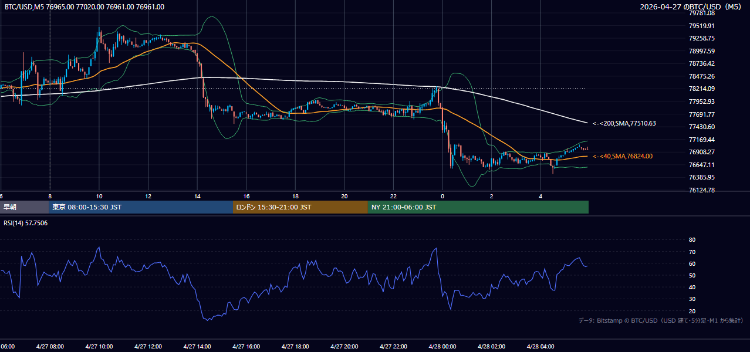Select the 東京 08:00-15:30 JST session bar

pyautogui.click(x=141, y=207)
